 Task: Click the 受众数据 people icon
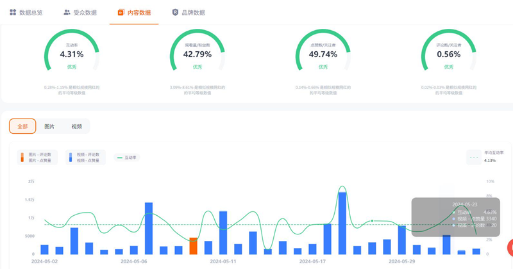click(67, 12)
